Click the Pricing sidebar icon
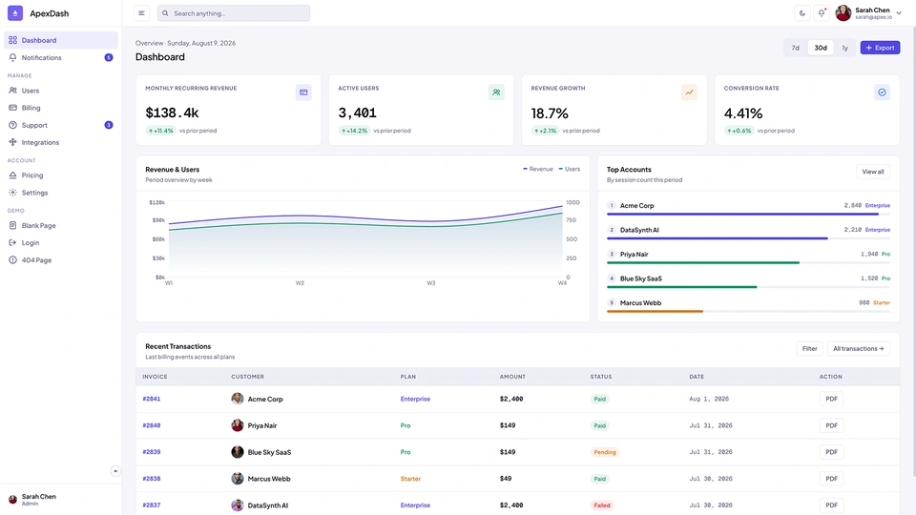Viewport: 916px width, 515px height. 12,175
